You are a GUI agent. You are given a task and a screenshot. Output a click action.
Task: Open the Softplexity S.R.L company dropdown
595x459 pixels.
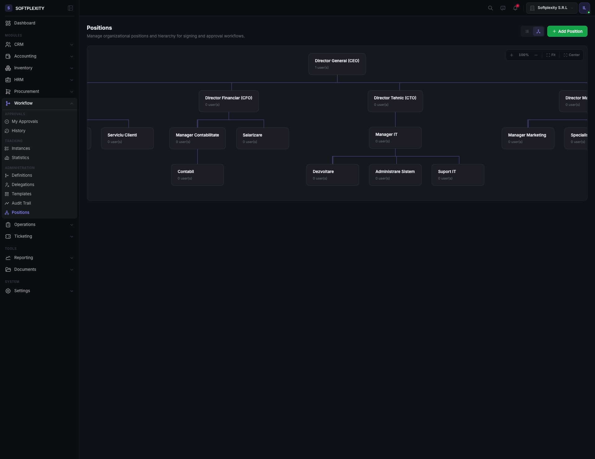click(x=552, y=8)
